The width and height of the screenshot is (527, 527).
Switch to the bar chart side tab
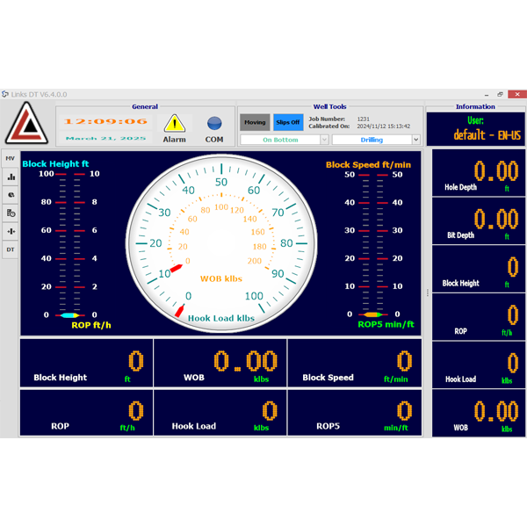pos(11,177)
